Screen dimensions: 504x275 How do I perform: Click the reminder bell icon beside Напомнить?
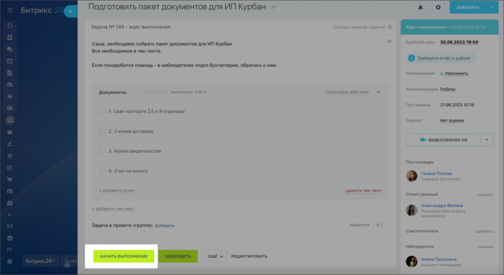(x=442, y=73)
